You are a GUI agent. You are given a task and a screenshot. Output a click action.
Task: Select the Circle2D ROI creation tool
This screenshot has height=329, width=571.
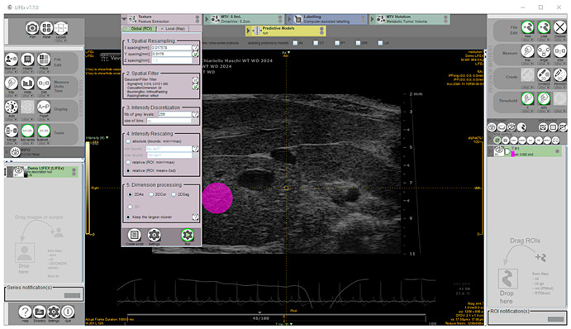point(544,74)
